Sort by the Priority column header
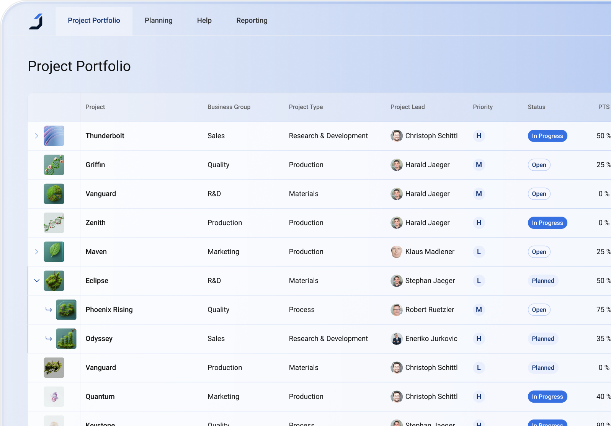This screenshot has width=611, height=426. [483, 107]
